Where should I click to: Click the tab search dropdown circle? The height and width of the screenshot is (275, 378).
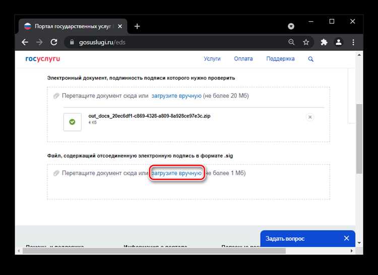pos(291,26)
